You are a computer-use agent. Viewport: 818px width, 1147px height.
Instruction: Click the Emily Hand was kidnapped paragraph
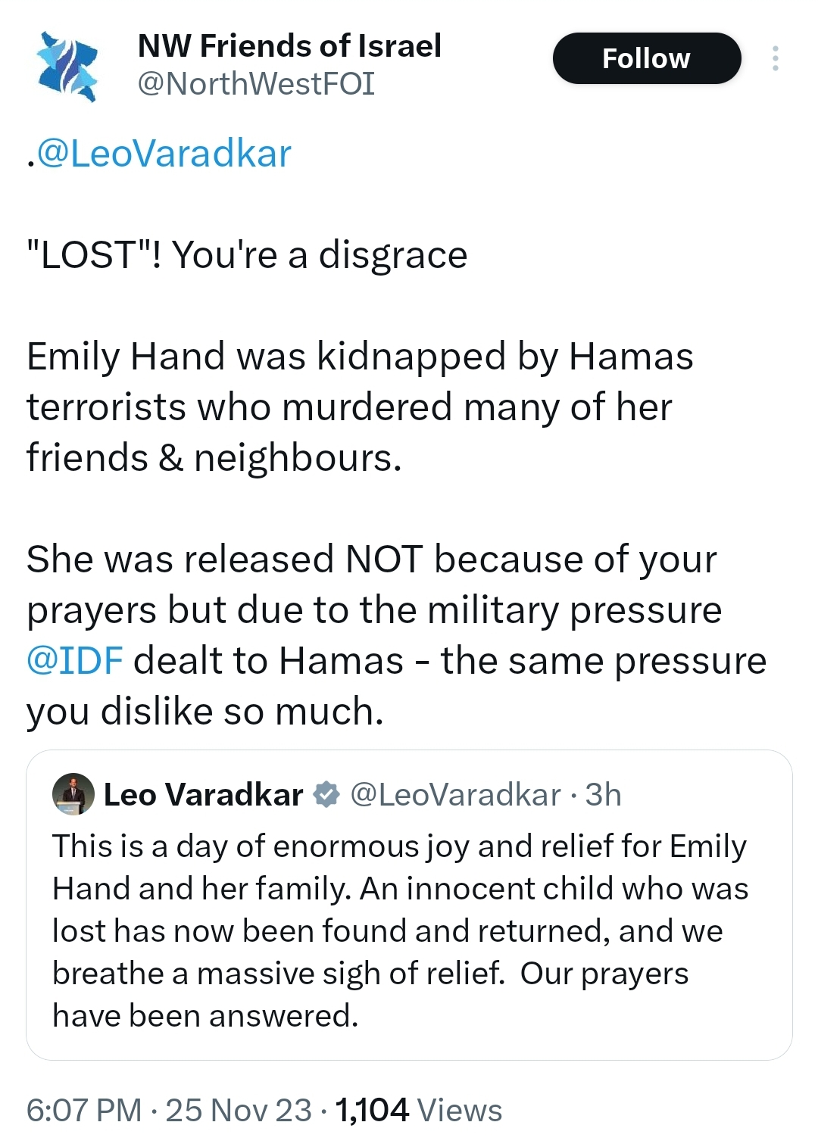(x=360, y=407)
